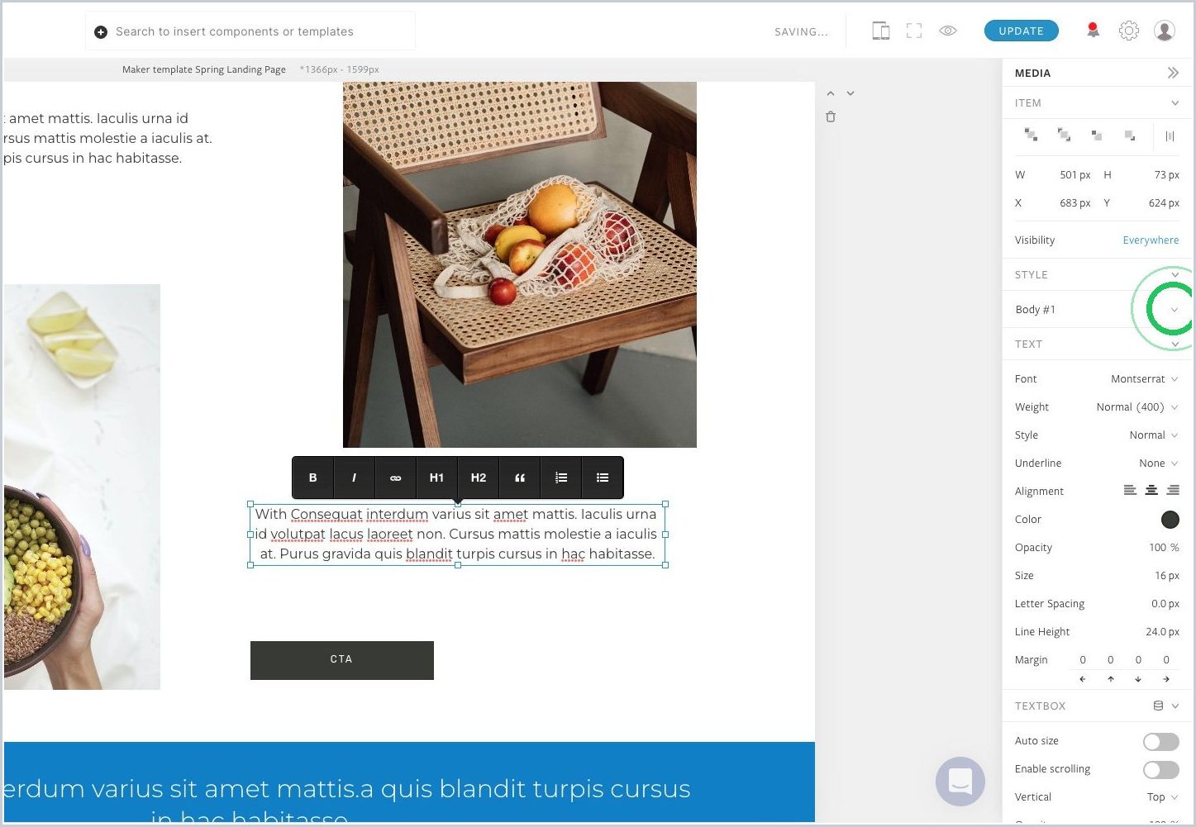This screenshot has height=827, width=1196.
Task: Toggle the Enable scrolling switch
Action: pyautogui.click(x=1161, y=769)
